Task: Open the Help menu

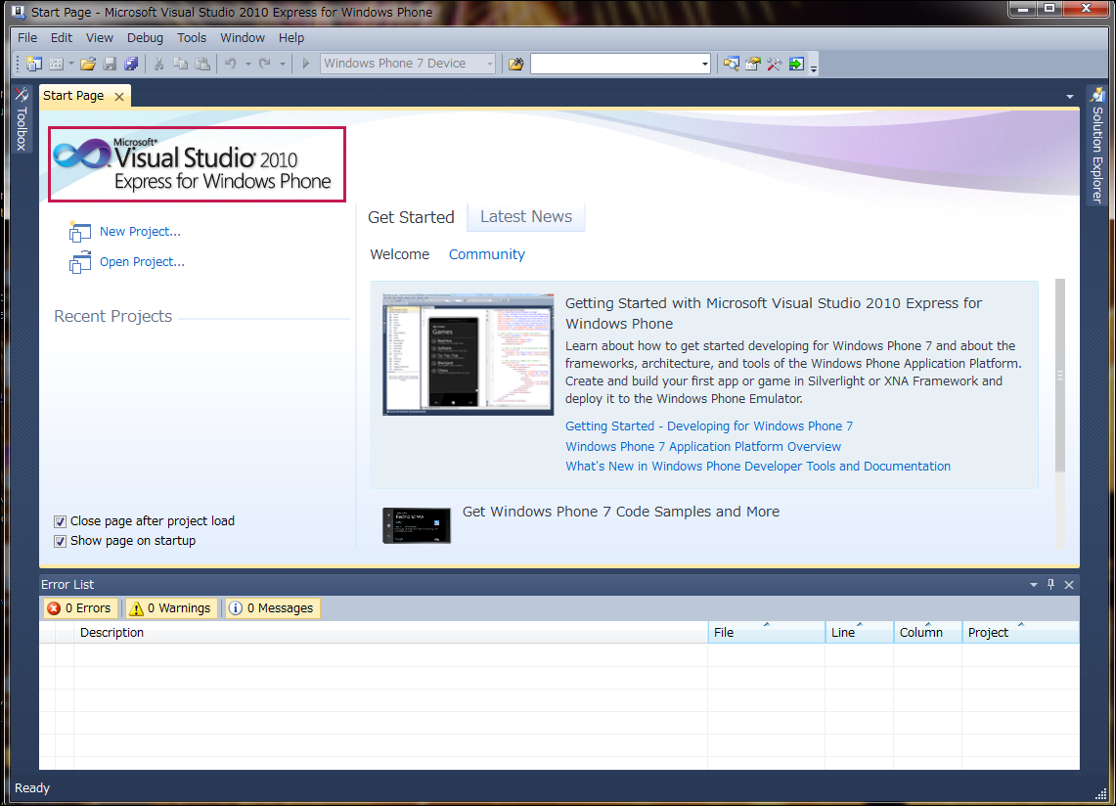Action: [291, 38]
